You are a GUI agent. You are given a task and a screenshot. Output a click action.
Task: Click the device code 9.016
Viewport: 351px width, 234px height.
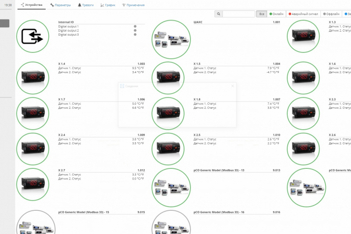coord(276,212)
